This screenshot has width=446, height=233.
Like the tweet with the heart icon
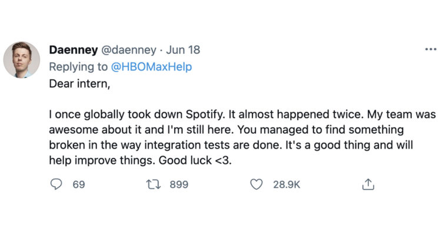pyautogui.click(x=257, y=184)
